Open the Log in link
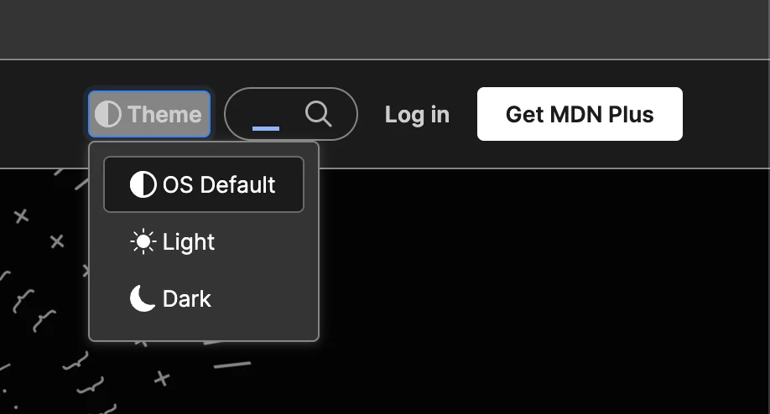The height and width of the screenshot is (414, 770). click(417, 115)
